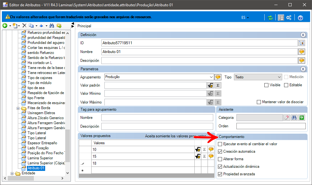Open settings via the gears icon
Screen dimensions: 312x185
pos(289,18)
